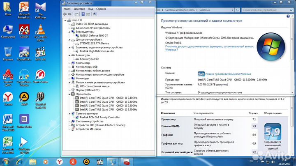
Task: Open help question mark in System window
Action: (x=288, y=16)
